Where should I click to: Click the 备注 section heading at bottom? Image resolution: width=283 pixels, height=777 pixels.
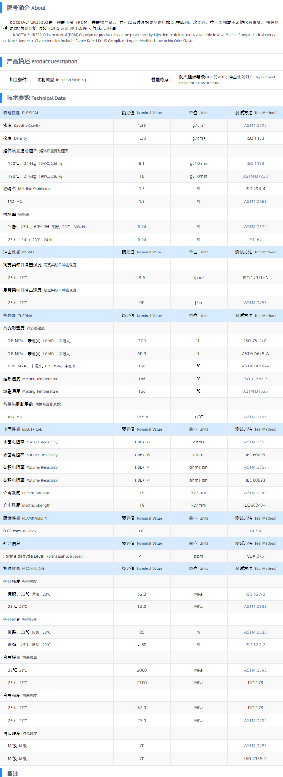[x=12, y=773]
